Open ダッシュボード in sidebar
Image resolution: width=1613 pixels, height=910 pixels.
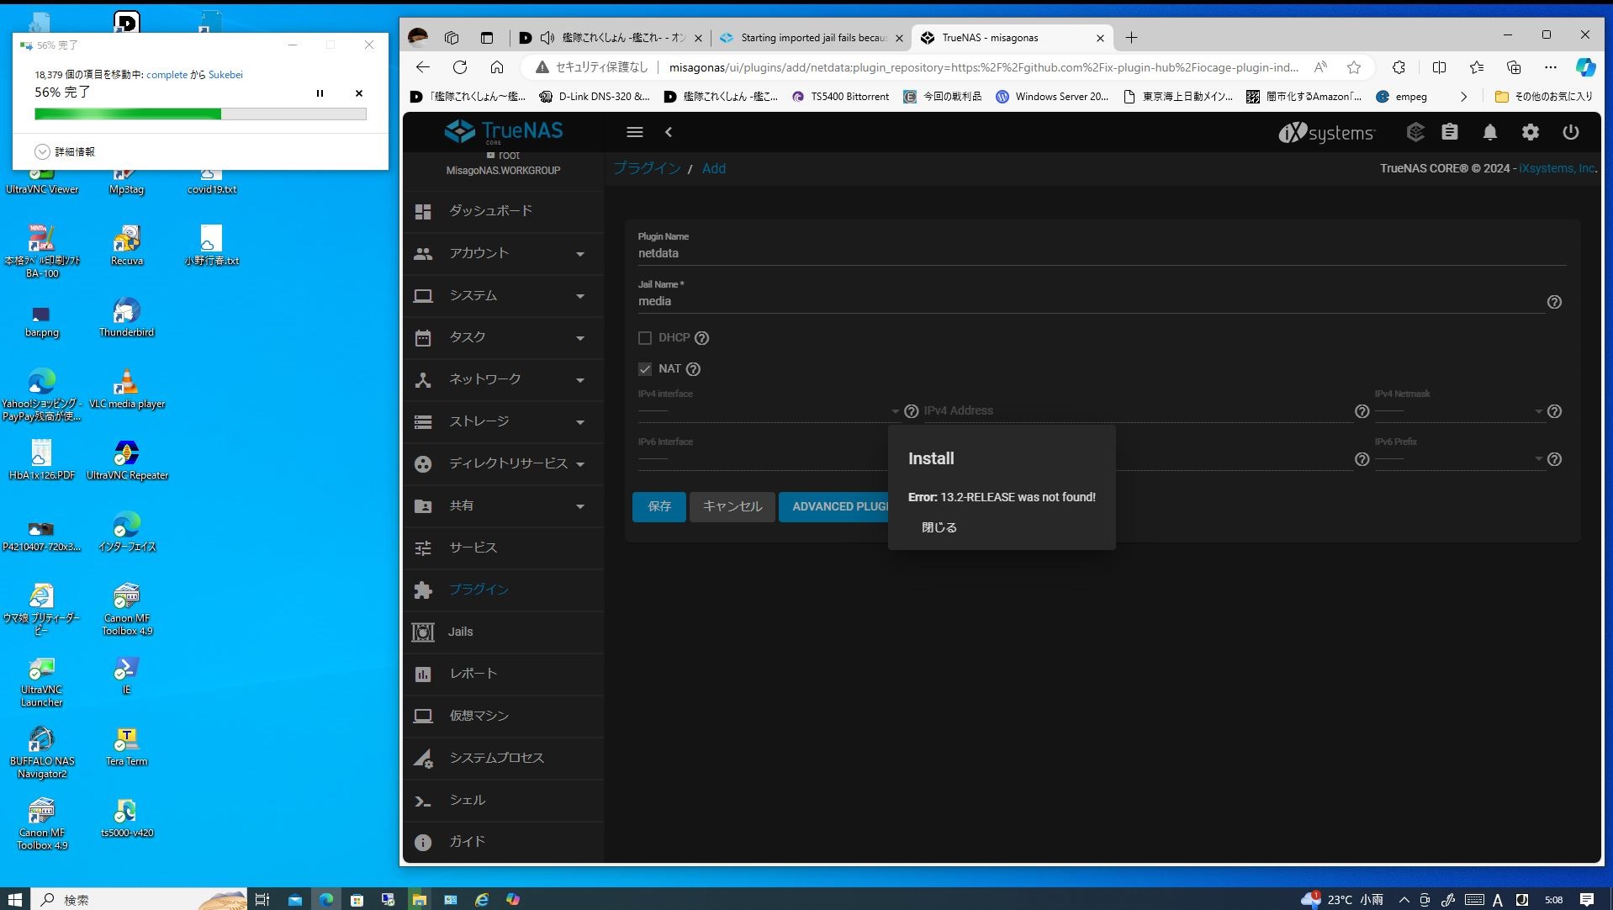[x=504, y=211]
